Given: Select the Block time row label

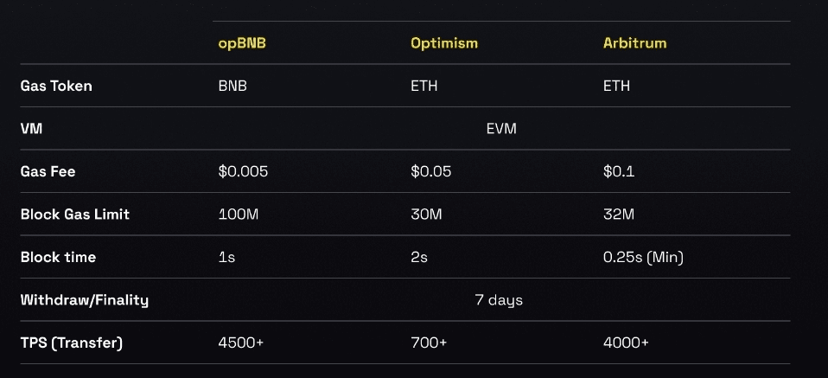Looking at the screenshot, I should (58, 257).
